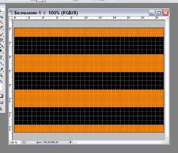Click the vertical scrollbar down arrow
Image resolution: width=178 pixels, height=153 pixels.
[167, 138]
